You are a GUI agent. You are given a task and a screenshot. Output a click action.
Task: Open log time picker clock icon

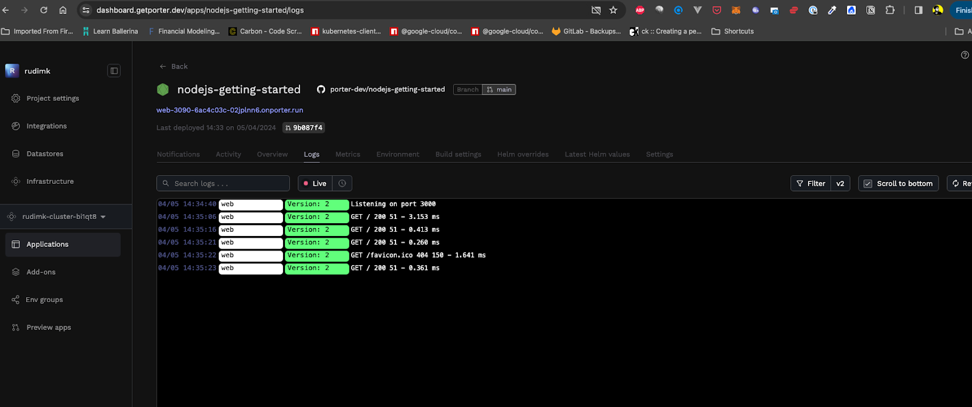coord(342,183)
